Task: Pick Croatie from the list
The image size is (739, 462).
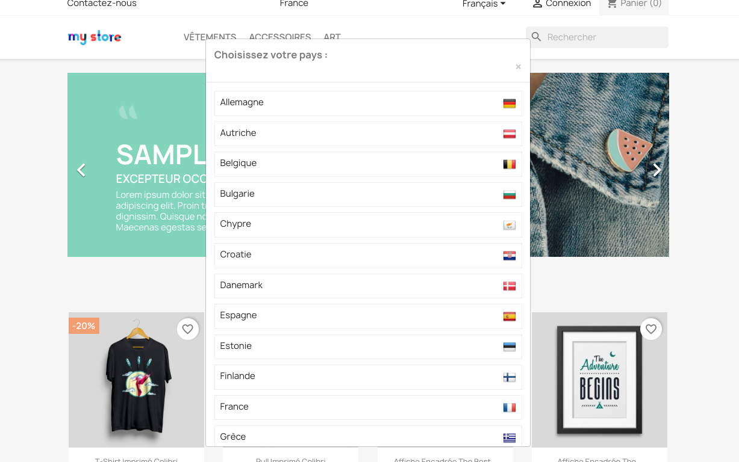Action: [368, 255]
